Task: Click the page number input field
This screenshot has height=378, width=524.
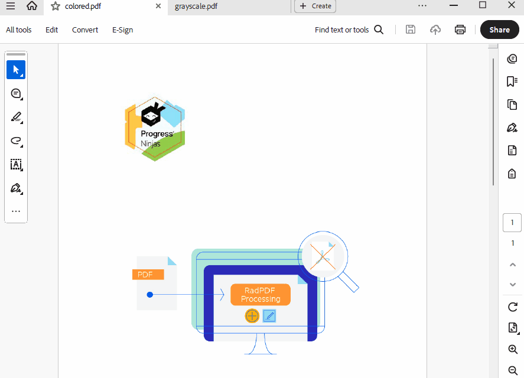Action: tap(512, 222)
